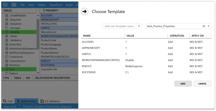Click the table icon next to Error
This screenshot has height=111, width=216.
(7, 69)
